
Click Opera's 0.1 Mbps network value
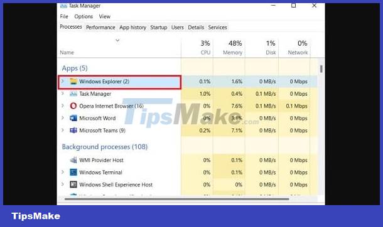tap(296, 106)
